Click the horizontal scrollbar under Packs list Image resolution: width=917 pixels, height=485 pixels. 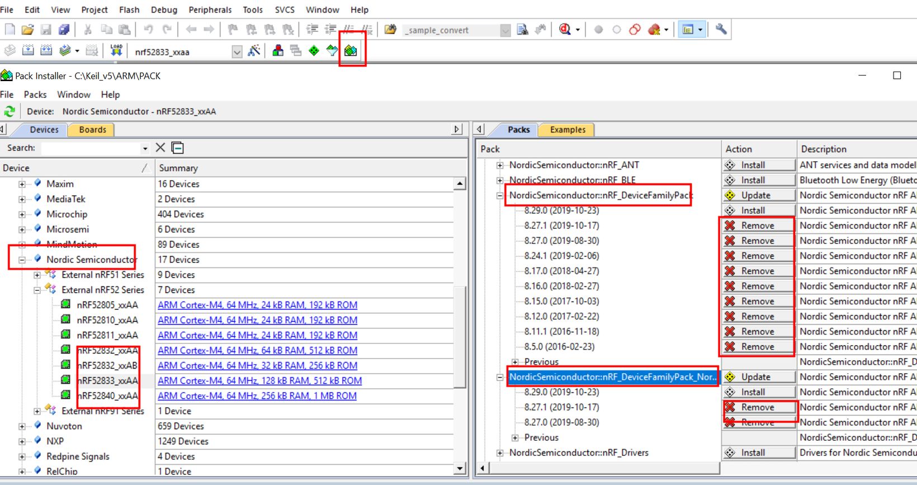point(598,468)
